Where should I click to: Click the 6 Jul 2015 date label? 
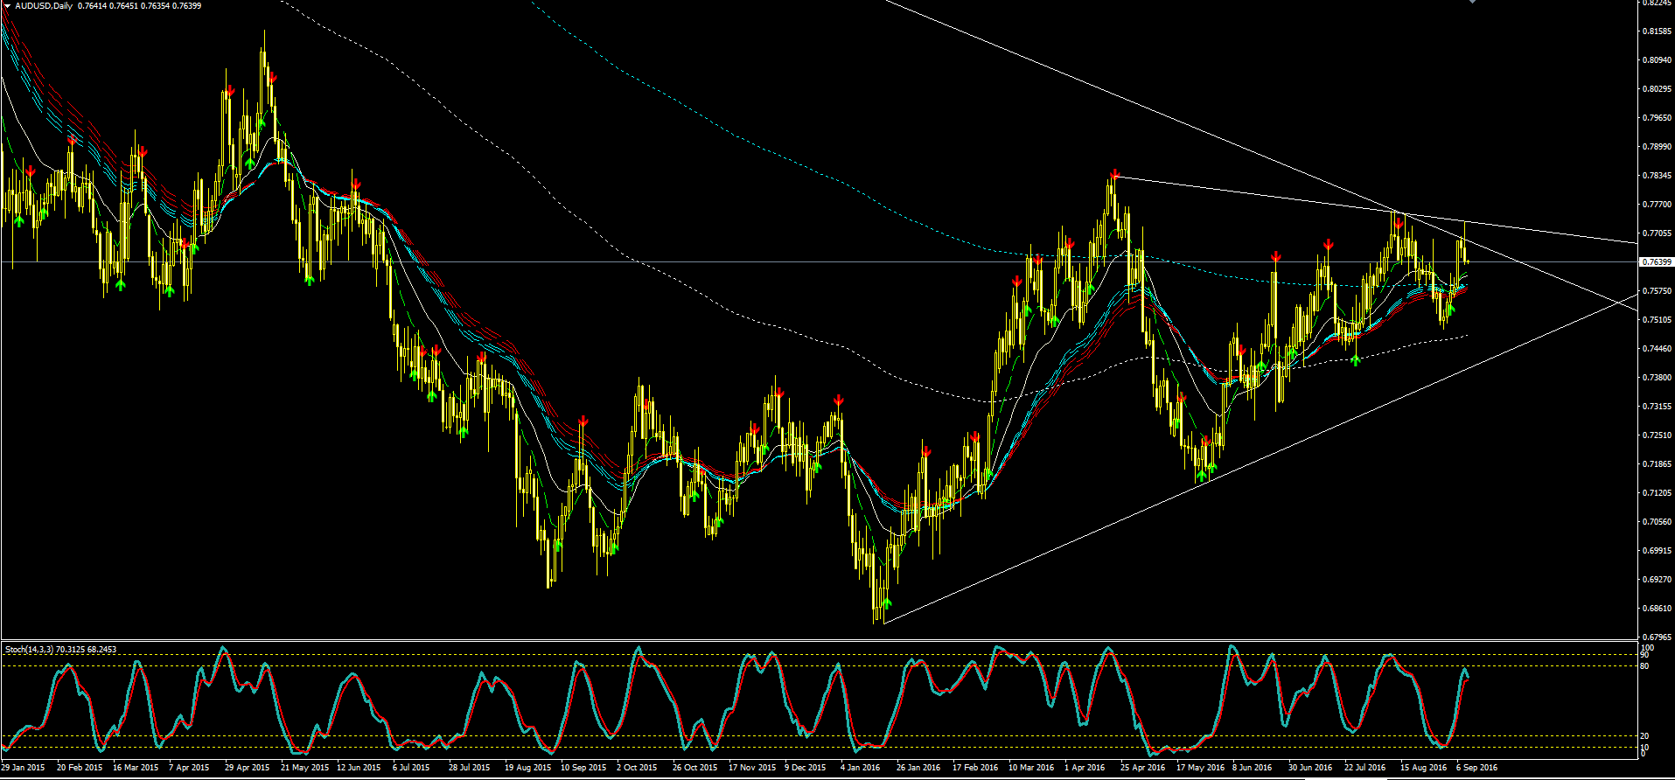(x=411, y=768)
